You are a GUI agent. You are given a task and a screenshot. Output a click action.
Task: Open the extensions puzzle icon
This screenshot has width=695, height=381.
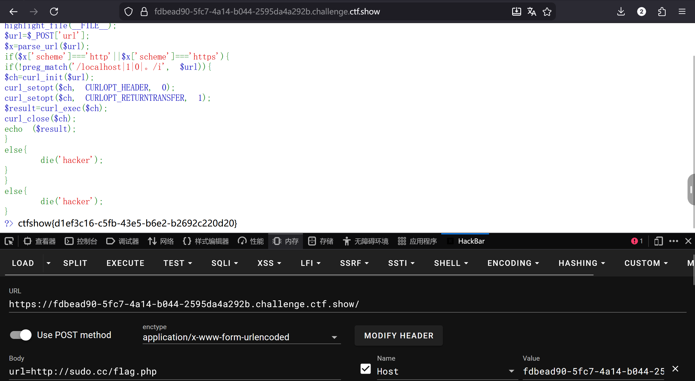[x=662, y=12]
